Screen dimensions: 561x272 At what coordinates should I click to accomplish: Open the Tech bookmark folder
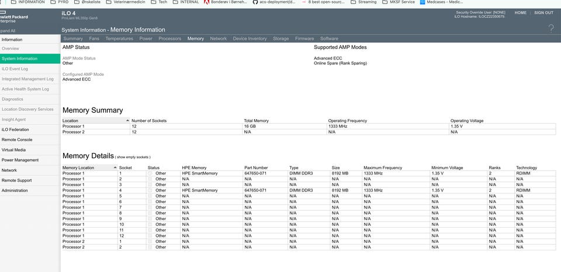click(x=159, y=2)
